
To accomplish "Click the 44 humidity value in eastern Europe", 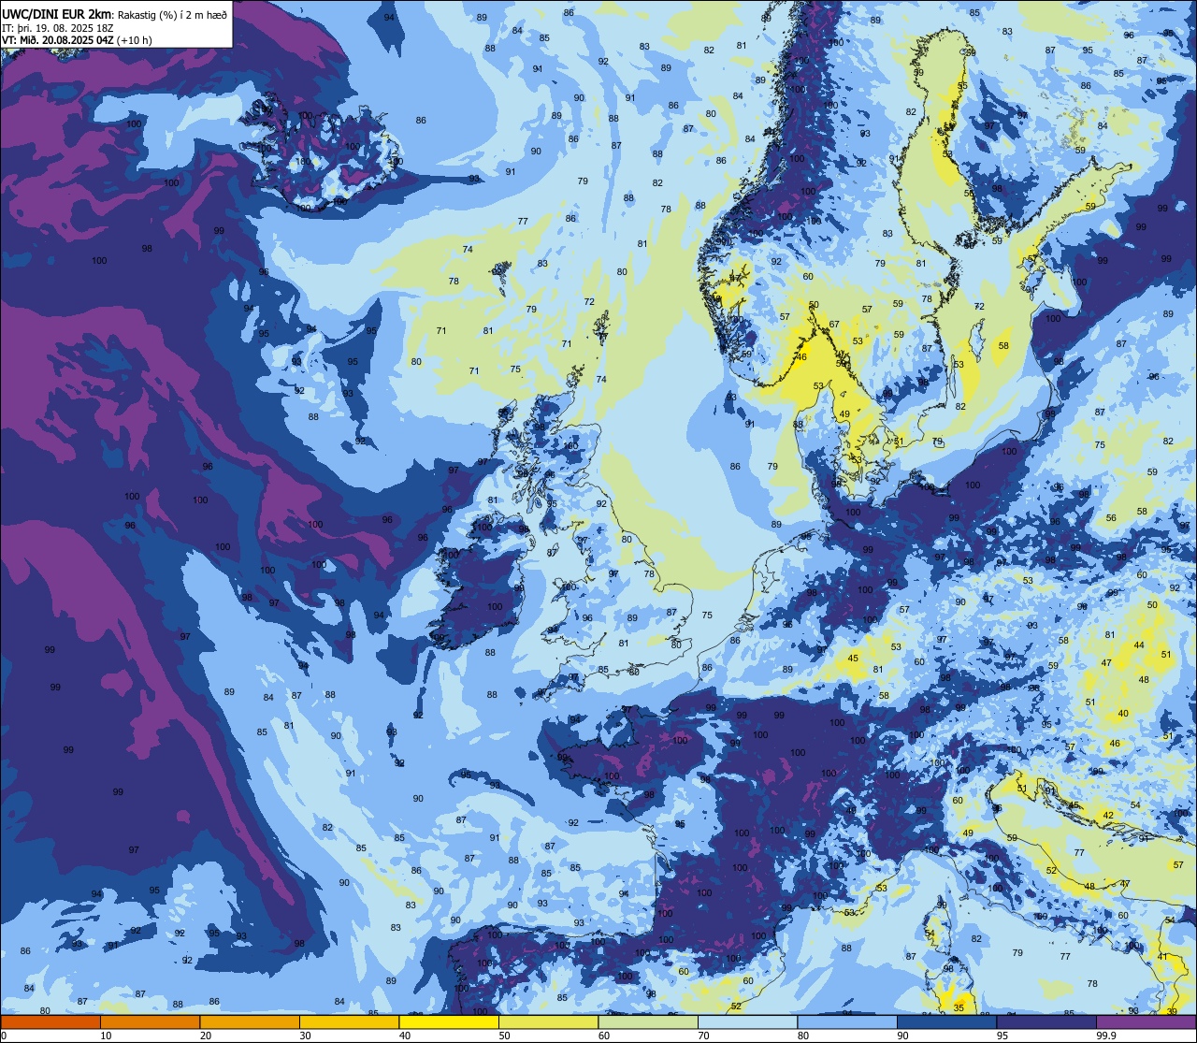I will point(1139,645).
